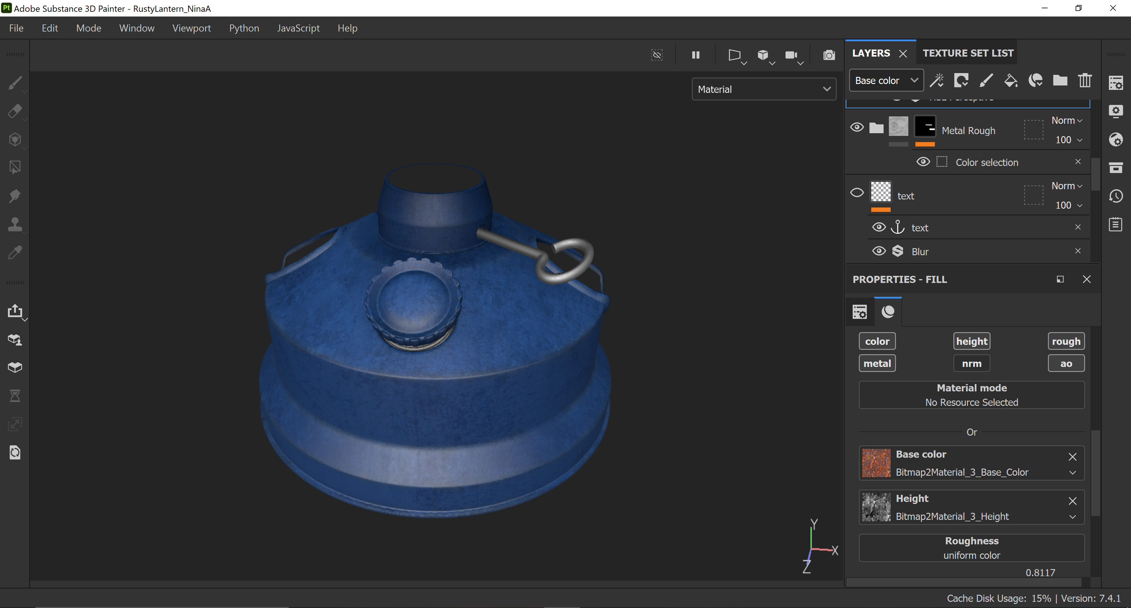Expand Bitmap2Material_3_Height resource chevron

point(1072,517)
